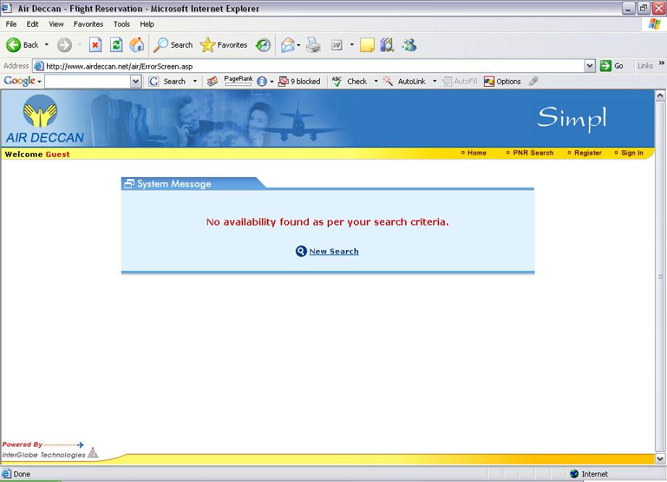This screenshot has height=482, width=667.
Task: Click the Register link
Action: coord(588,152)
